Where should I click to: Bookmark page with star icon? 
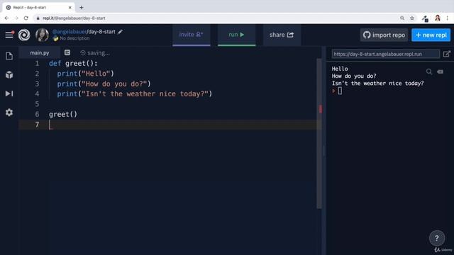click(412, 18)
